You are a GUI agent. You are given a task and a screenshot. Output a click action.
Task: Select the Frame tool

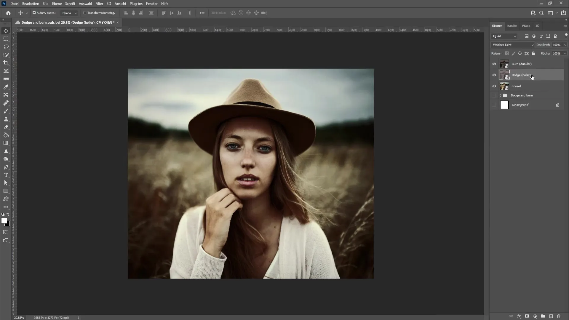coord(6,71)
